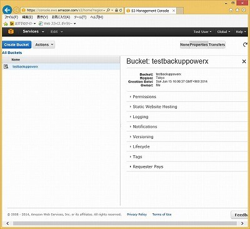
Task: Click the horizontal scrollbar track
Action: tap(125, 223)
